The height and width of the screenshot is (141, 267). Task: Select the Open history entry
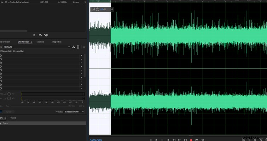tap(43, 123)
